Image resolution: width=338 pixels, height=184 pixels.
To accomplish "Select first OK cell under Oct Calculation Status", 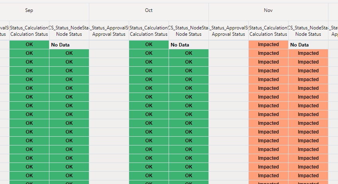I will pos(149,45).
